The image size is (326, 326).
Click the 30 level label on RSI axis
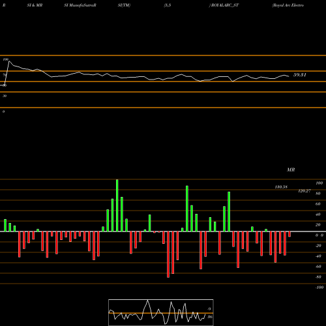tap(5, 96)
